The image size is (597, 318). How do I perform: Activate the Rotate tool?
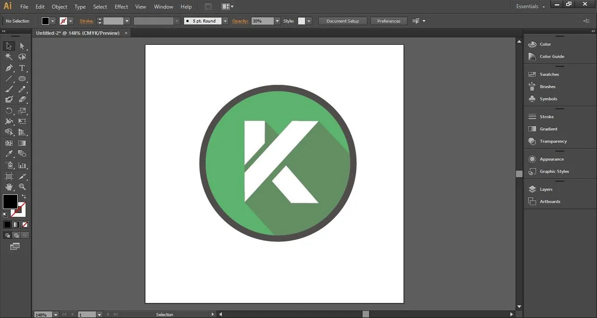(9, 111)
